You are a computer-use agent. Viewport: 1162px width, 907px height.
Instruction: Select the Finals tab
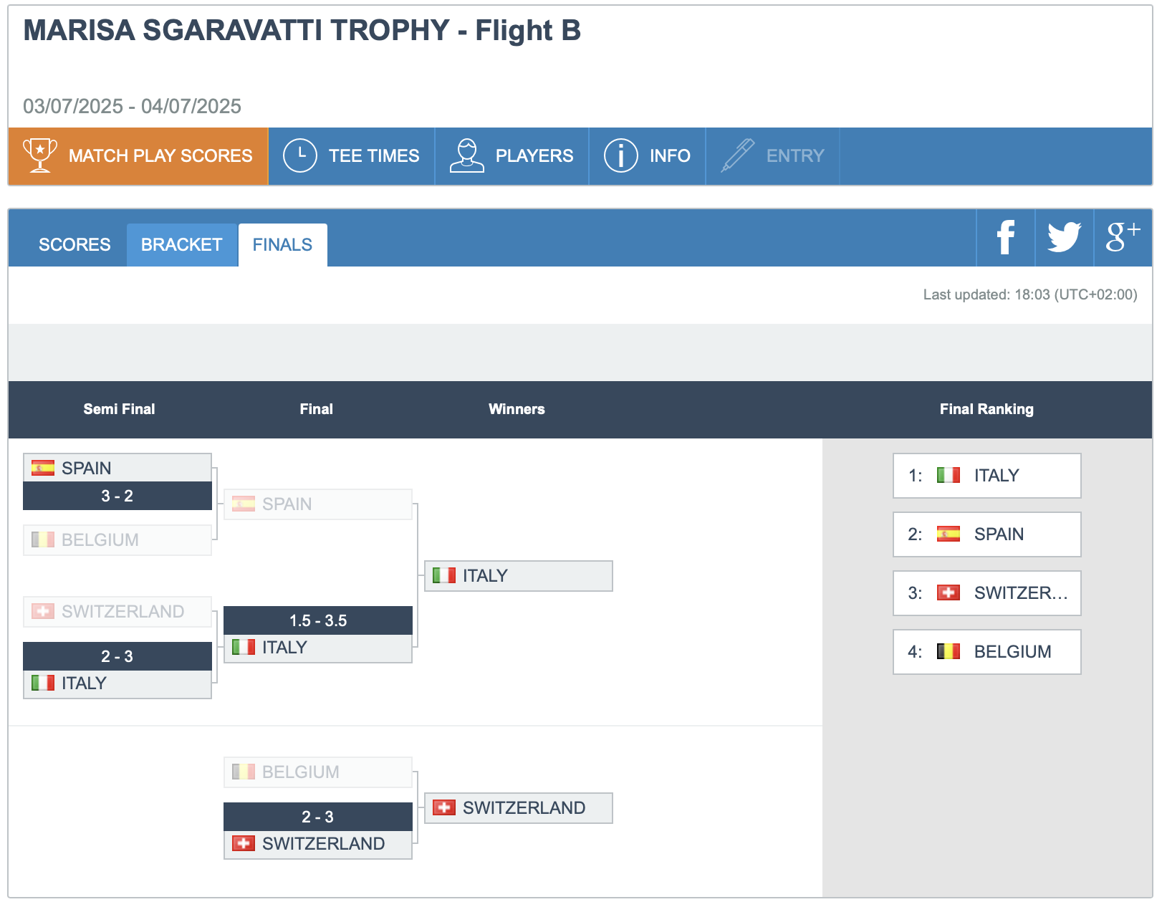click(x=282, y=244)
